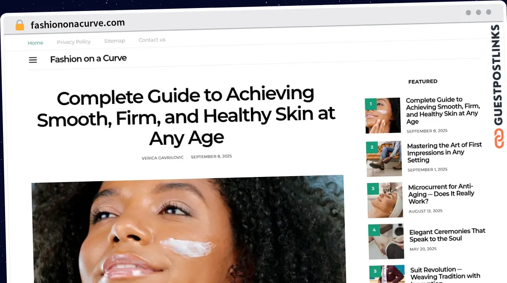Open author Verica Gavrilovic link
507x283 pixels.
coord(163,158)
